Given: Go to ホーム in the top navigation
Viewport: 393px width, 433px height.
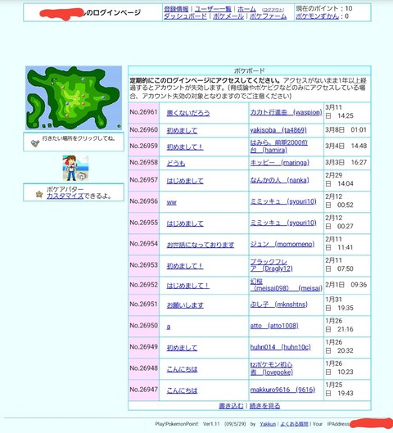Looking at the screenshot, I should tap(246, 9).
